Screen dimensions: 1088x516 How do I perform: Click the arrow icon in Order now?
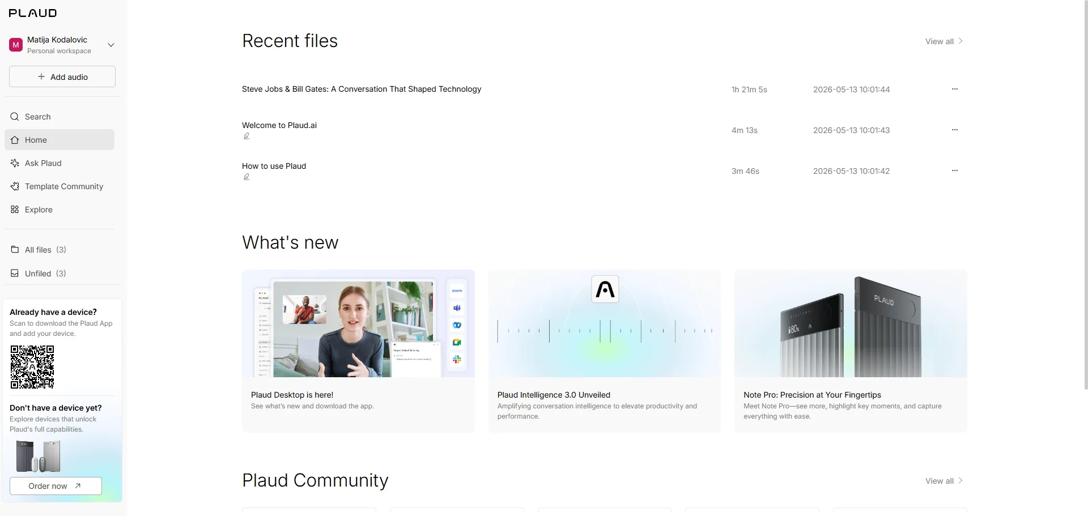pyautogui.click(x=78, y=486)
